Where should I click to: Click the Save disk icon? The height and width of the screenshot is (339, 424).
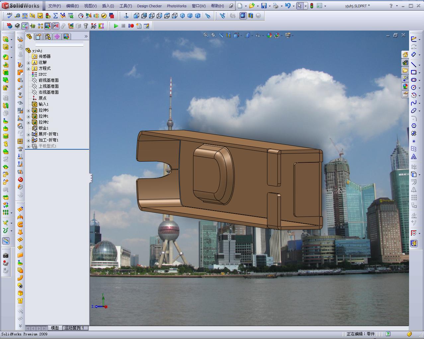[264, 6]
